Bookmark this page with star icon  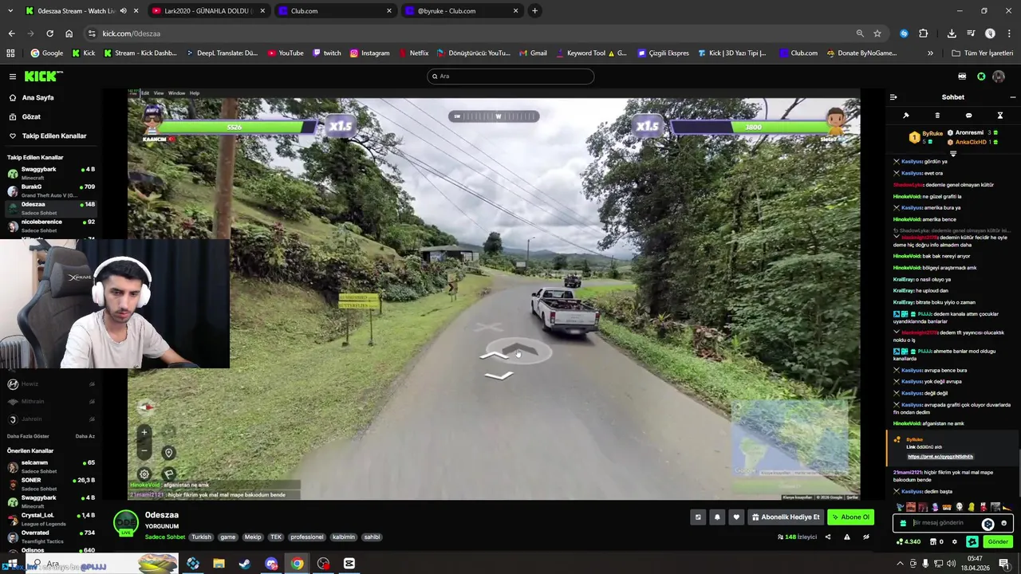coord(877,33)
